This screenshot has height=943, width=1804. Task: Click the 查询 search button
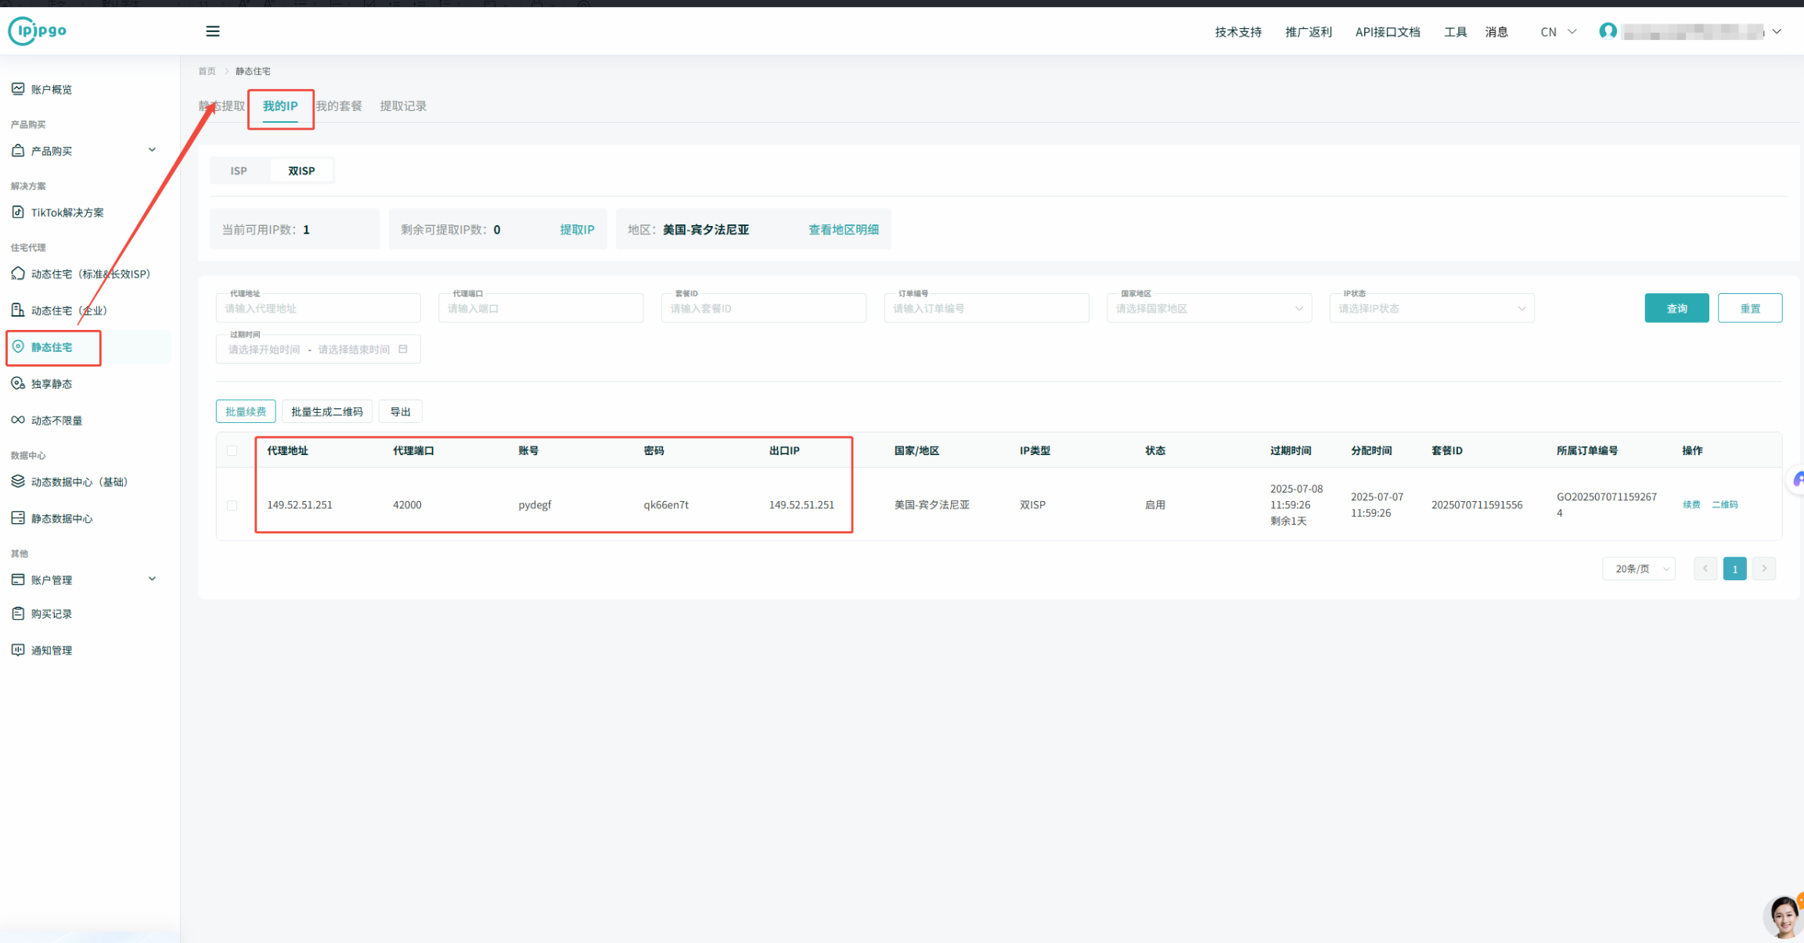[x=1676, y=309]
